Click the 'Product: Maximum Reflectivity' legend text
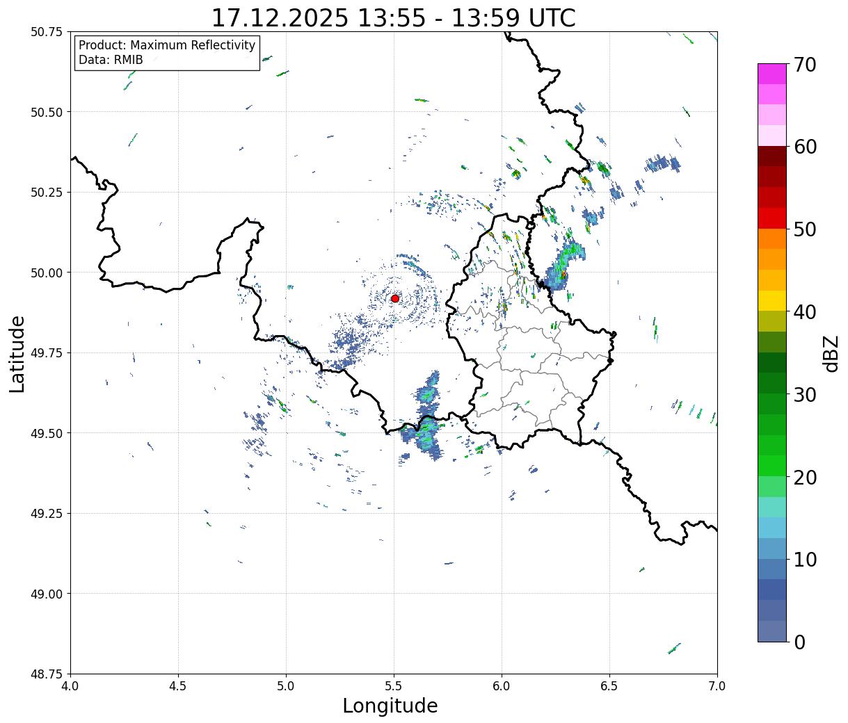848x723 pixels. tap(167, 45)
